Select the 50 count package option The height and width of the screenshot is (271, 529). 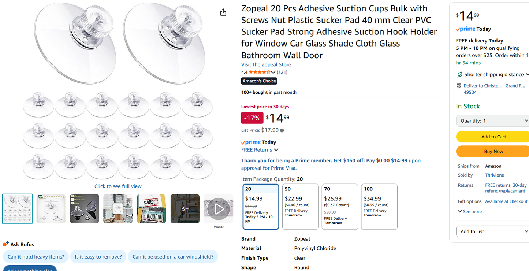[x=300, y=207]
